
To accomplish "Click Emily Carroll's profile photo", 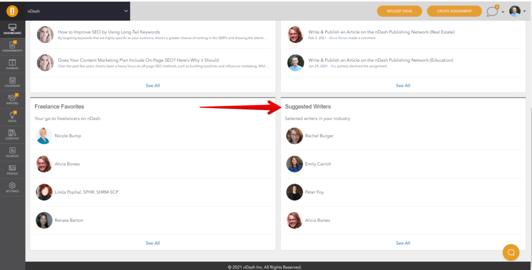I will click(x=295, y=164).
